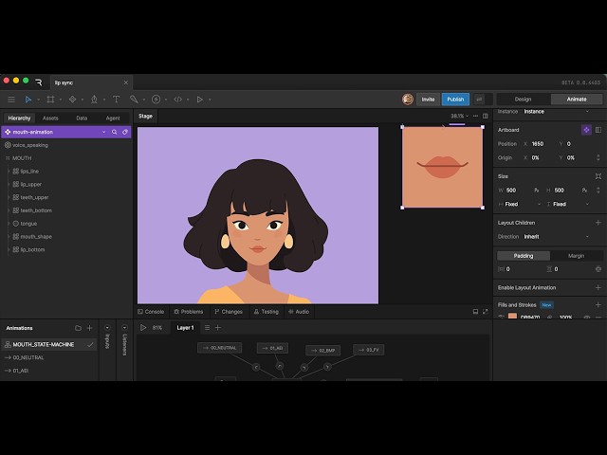Select the arrow Select tool
The height and width of the screenshot is (455, 607).
pos(28,100)
